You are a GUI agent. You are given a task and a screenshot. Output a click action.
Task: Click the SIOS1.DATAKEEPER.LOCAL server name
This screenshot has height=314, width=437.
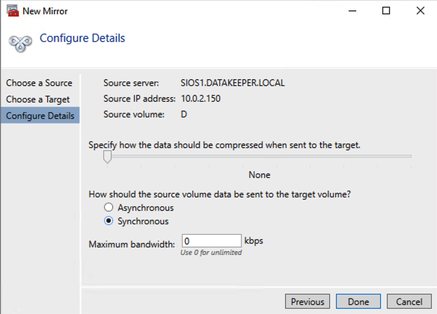[x=233, y=83]
